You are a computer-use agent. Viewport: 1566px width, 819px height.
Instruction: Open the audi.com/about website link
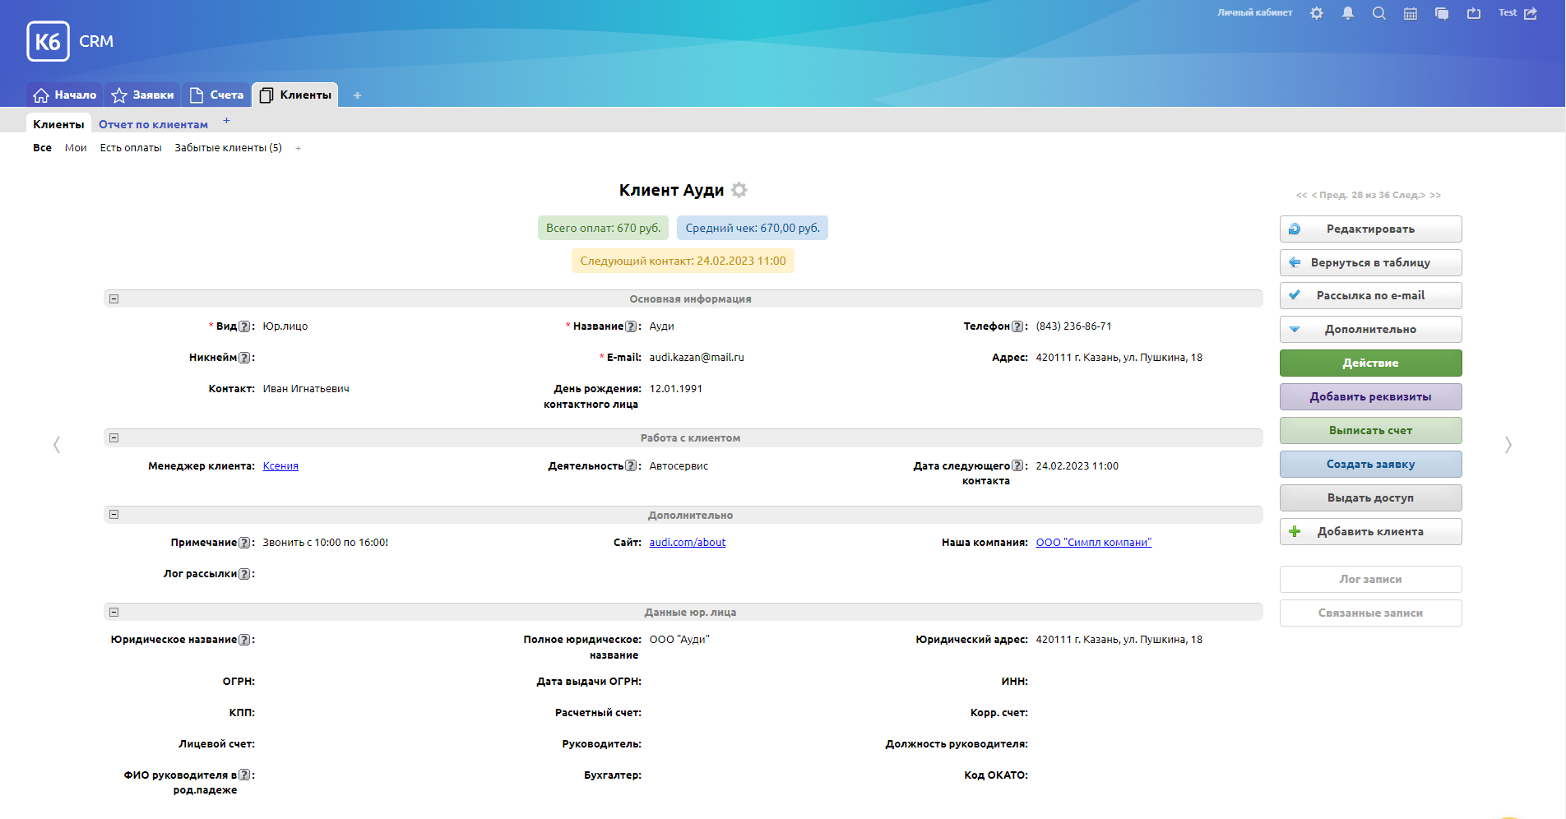click(x=687, y=543)
